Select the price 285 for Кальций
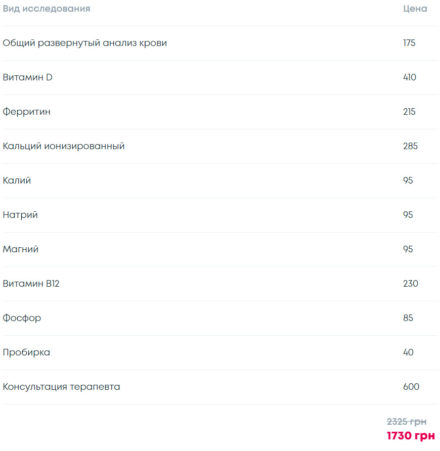 point(410,146)
